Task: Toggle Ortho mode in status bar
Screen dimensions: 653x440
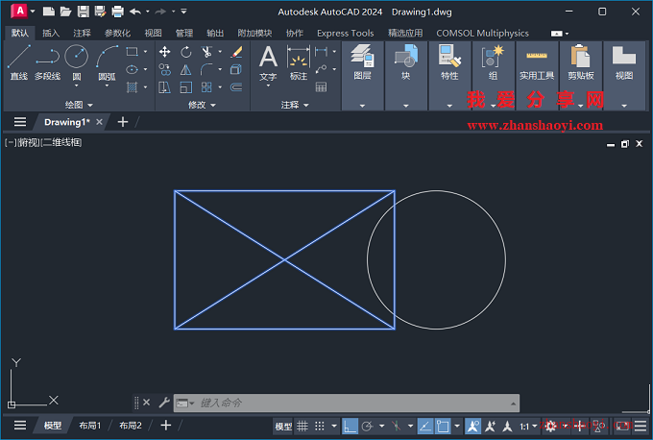Action: coord(350,426)
